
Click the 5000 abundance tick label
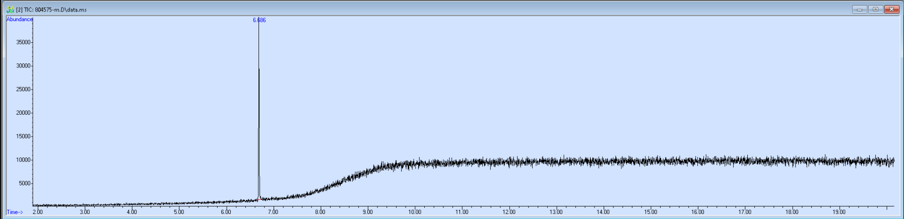(x=25, y=184)
